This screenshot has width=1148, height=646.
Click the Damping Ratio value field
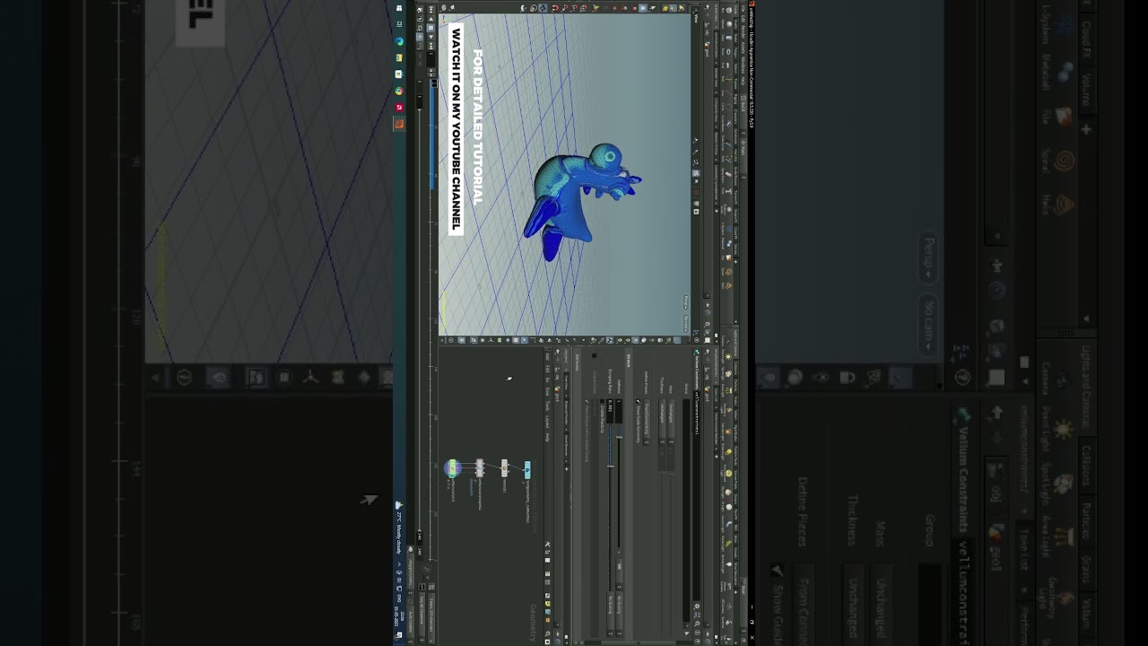pos(610,411)
